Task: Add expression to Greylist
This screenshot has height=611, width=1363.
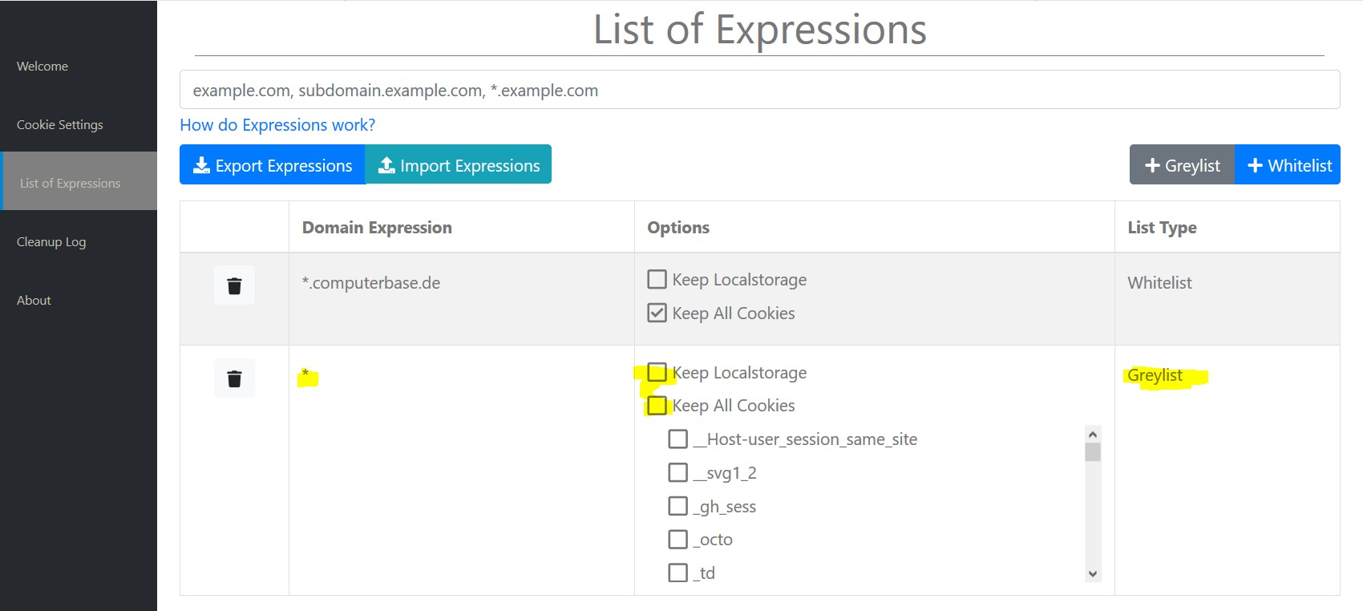Action: pos(1182,165)
